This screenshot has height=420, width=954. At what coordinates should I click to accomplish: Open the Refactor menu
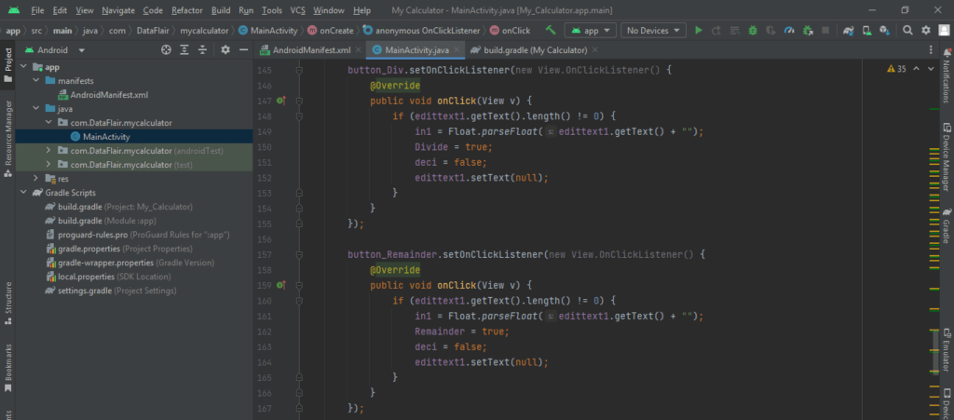pyautogui.click(x=186, y=9)
